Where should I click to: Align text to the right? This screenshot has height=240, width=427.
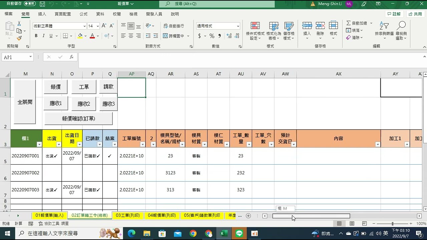pos(138,36)
